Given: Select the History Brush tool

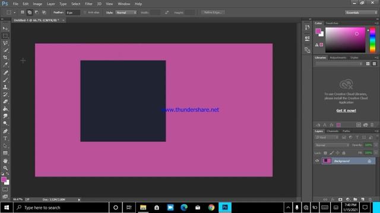Looking at the screenshot, I should (x=5, y=94).
